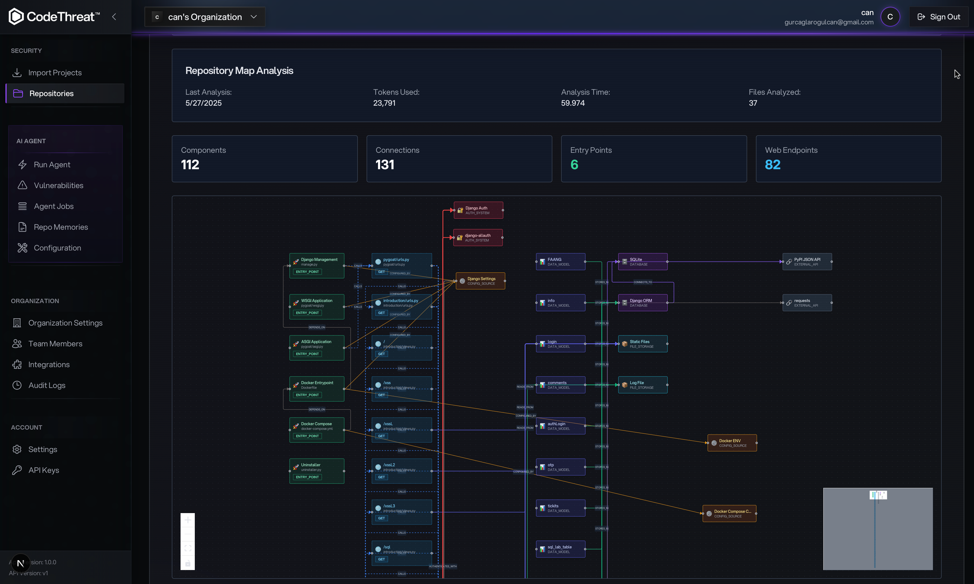Select the Django Management entry point node
Viewport: 974px width, 584px height.
point(317,266)
